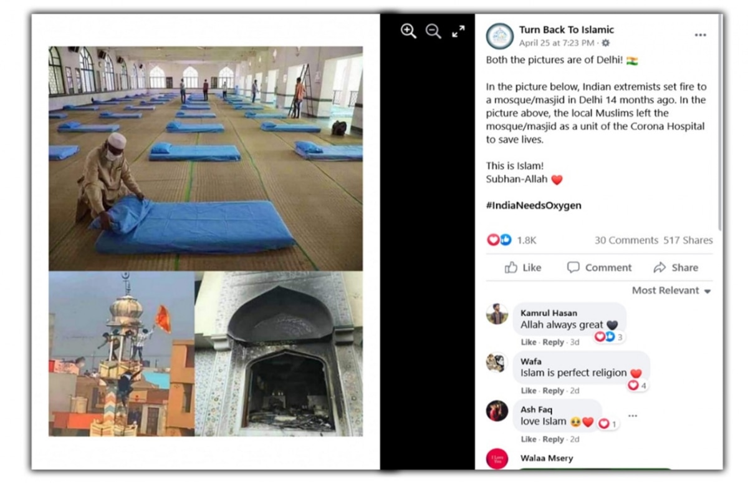Open Turn Back To Islamic page avatar
This screenshot has height=483, width=748.
point(500,36)
